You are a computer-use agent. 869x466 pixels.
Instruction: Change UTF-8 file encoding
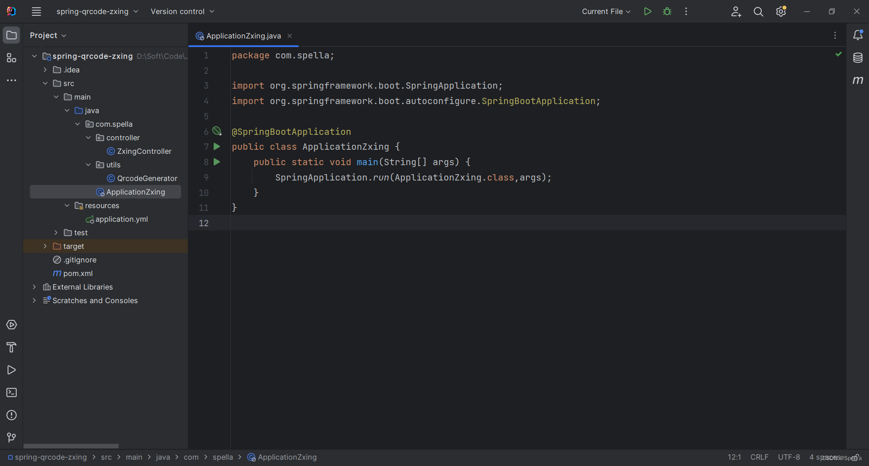[789, 457]
